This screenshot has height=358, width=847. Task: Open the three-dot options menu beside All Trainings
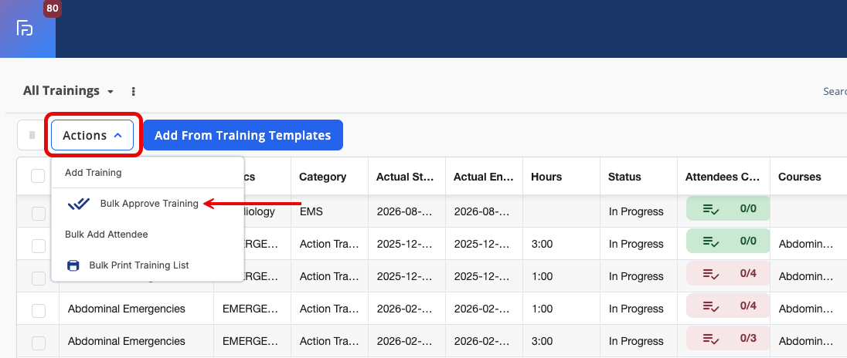click(x=134, y=92)
